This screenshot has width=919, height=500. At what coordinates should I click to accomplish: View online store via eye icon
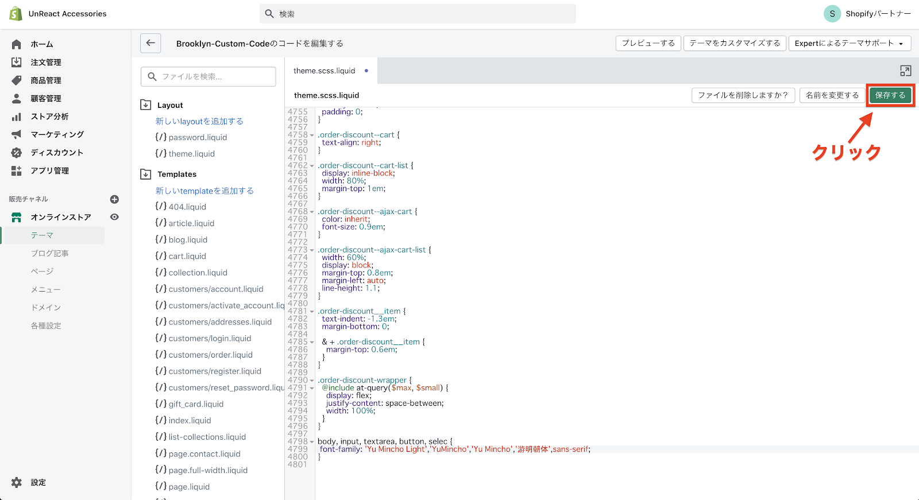[x=114, y=217]
